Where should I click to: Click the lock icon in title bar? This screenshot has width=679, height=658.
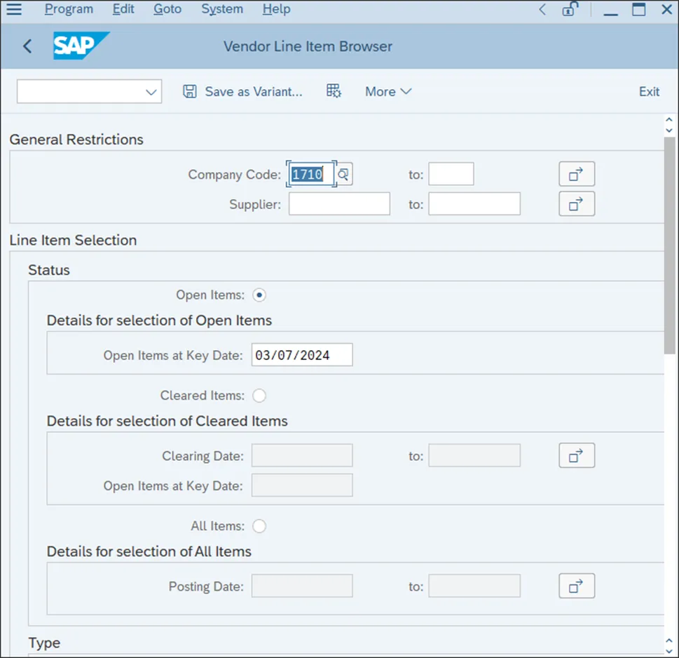click(570, 10)
